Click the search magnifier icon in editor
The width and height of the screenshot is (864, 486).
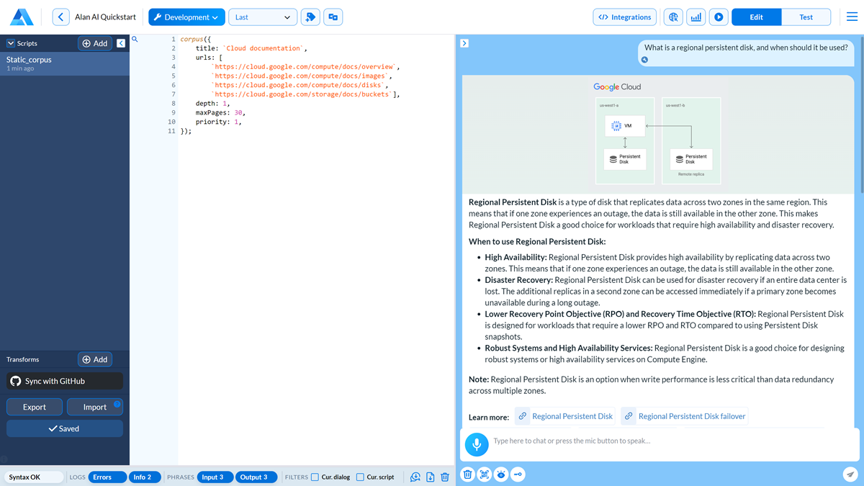135,40
